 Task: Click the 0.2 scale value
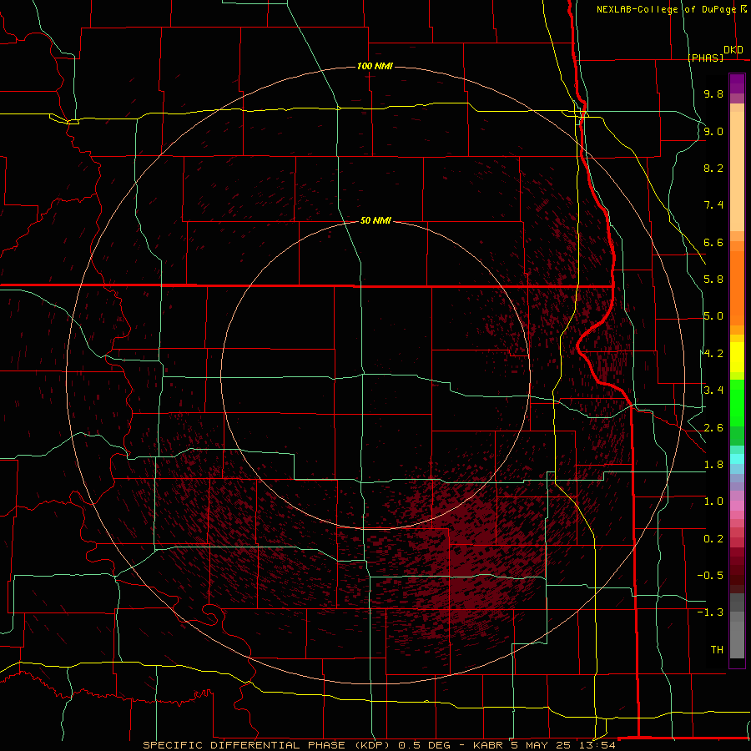coord(713,539)
